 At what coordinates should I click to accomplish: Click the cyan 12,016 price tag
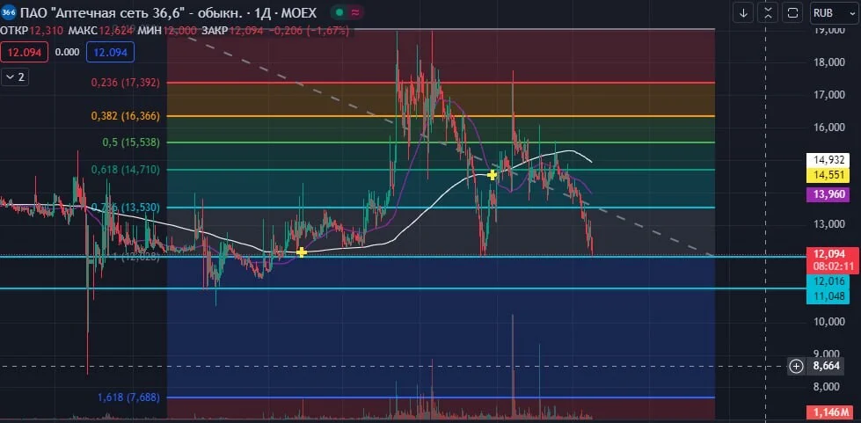coord(828,281)
